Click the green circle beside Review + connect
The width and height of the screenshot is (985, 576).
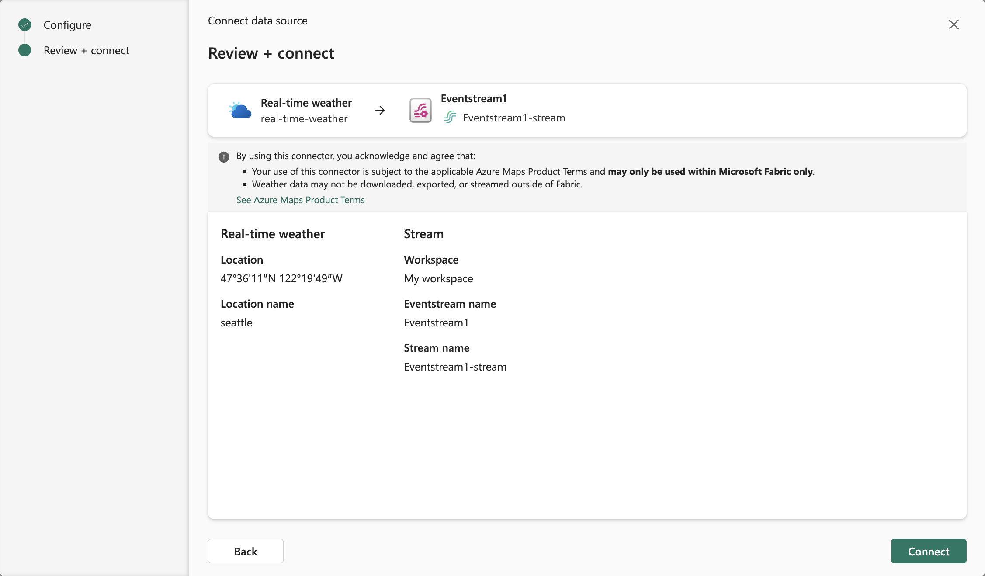25,50
